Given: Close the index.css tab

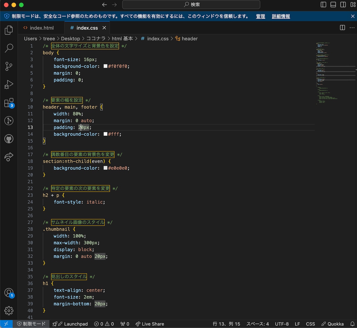Looking at the screenshot, I should tap(104, 28).
